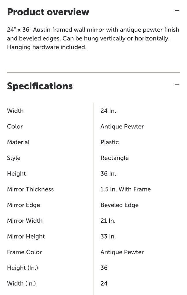The image size is (187, 295).
Task: Select the 1.5 In. With Frame value
Action: [126, 189]
